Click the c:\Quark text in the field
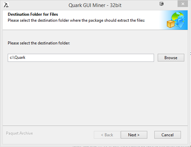The width and height of the screenshot is (191, 147). [x=17, y=57]
